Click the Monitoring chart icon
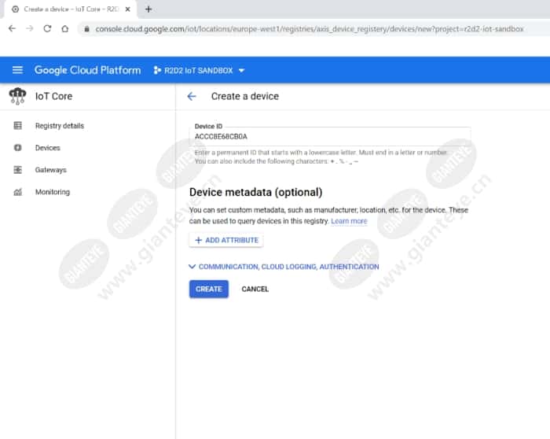550x439 pixels. [x=17, y=192]
